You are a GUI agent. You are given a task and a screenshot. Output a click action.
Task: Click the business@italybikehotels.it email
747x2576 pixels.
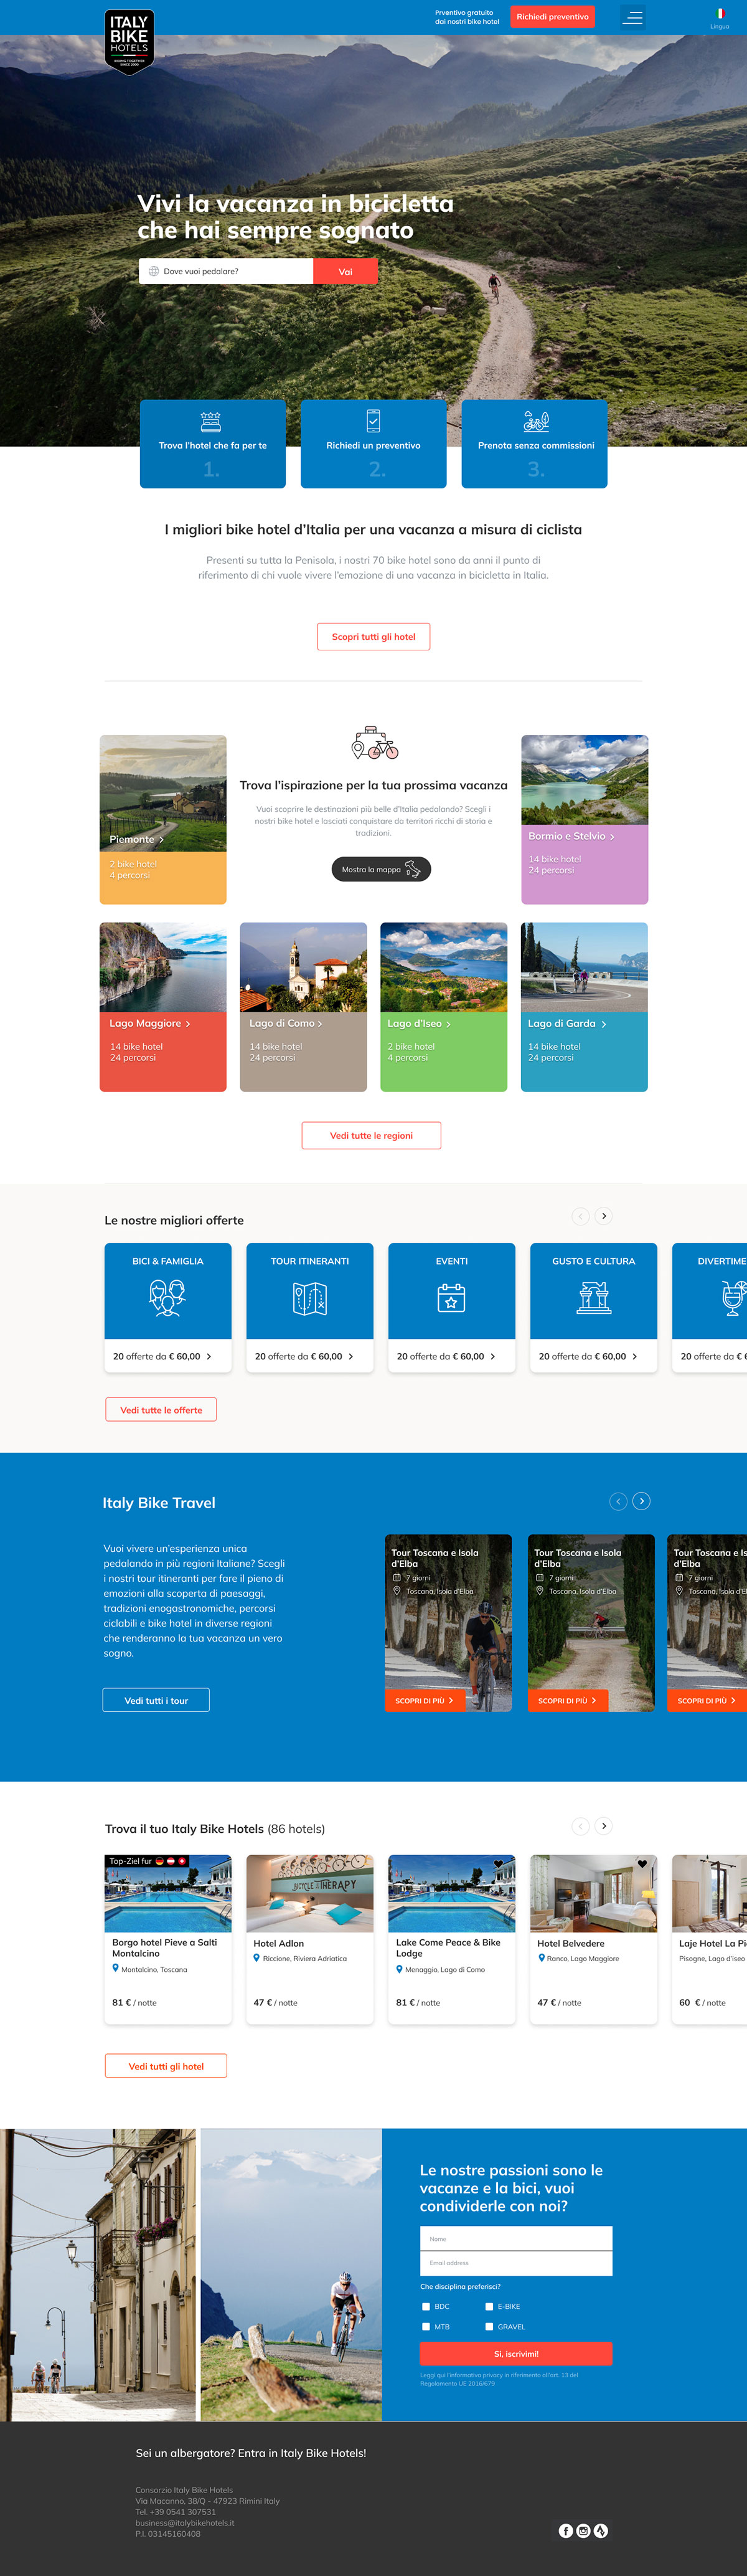[x=185, y=2523]
